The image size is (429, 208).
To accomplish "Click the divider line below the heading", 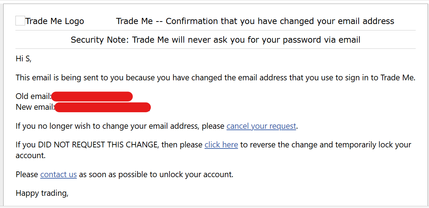I will [x=215, y=30].
